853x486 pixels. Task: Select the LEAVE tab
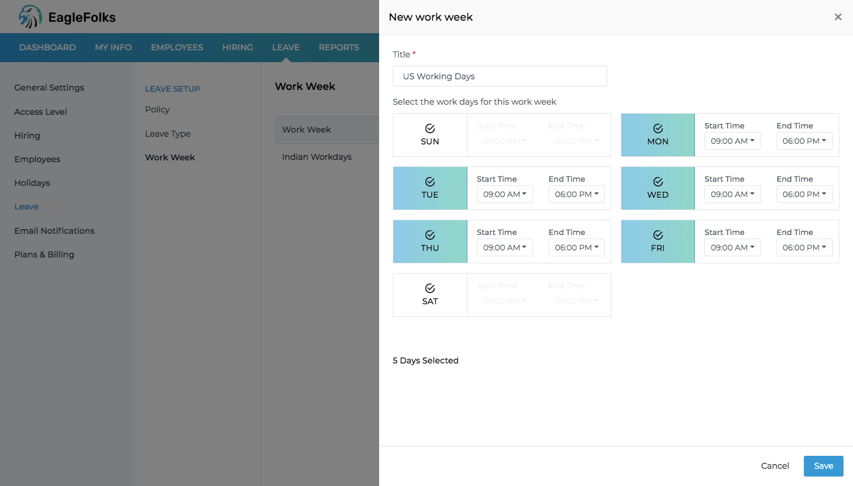(x=286, y=47)
